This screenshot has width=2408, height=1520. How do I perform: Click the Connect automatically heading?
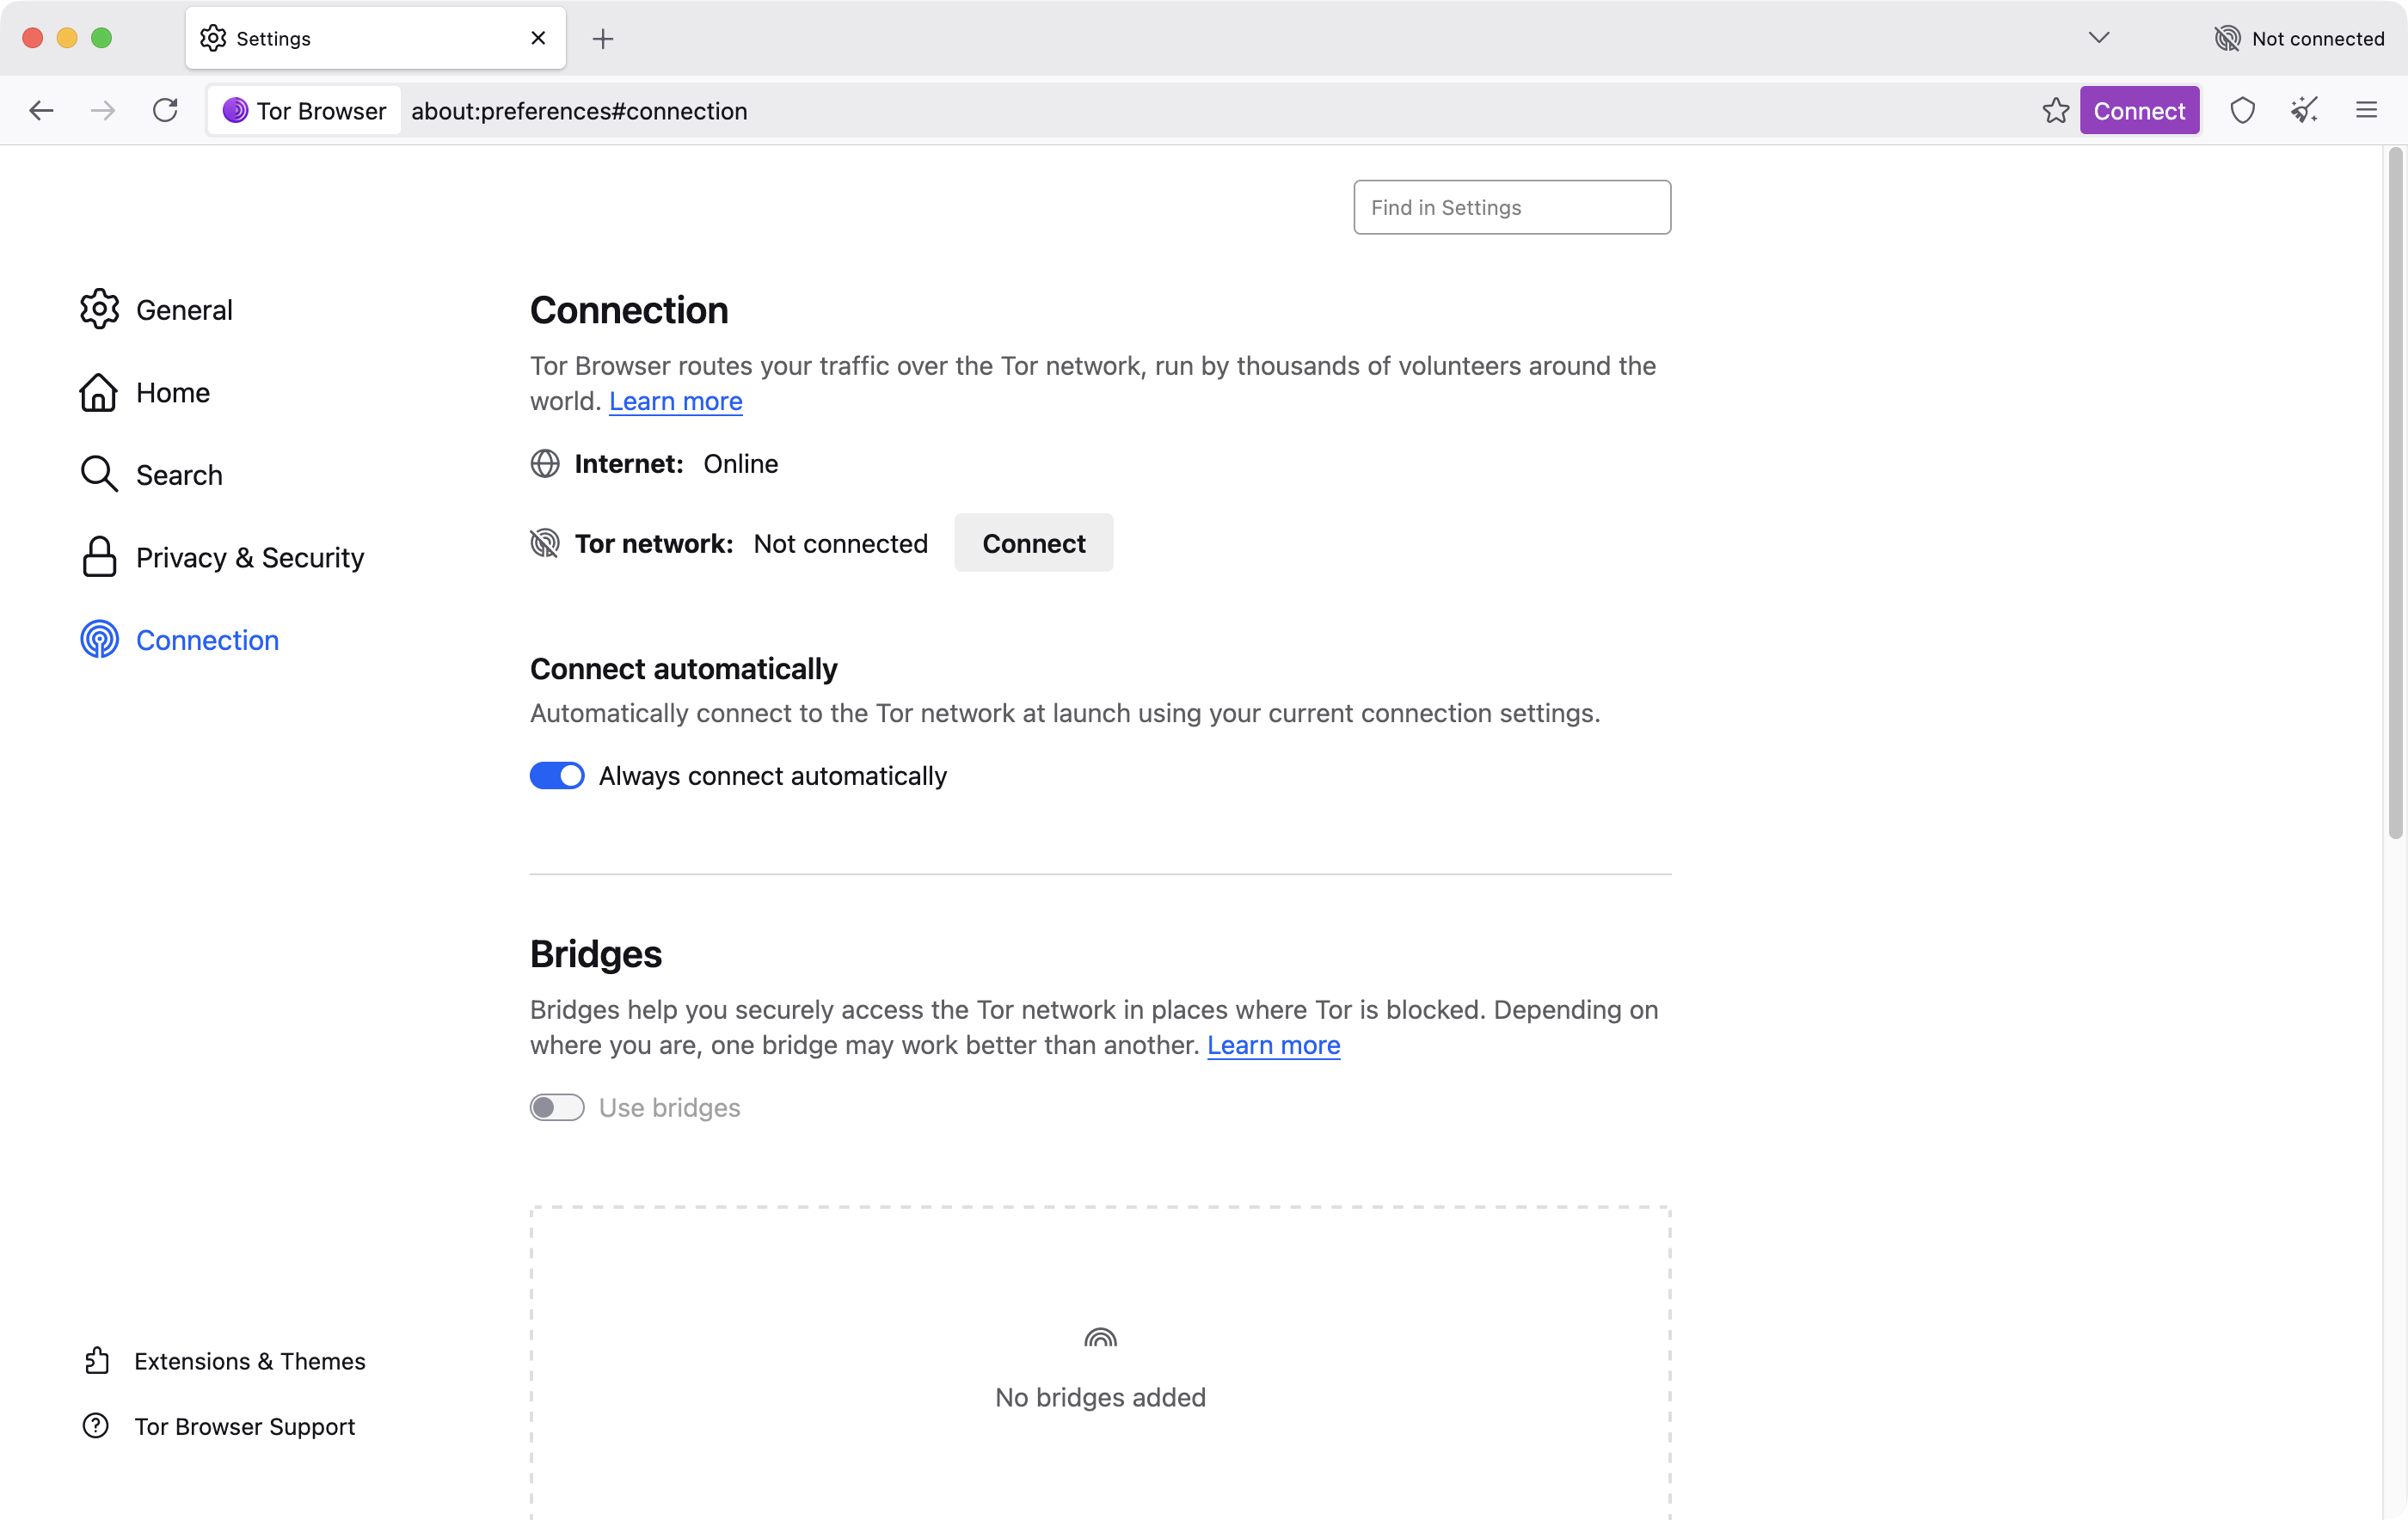click(684, 669)
